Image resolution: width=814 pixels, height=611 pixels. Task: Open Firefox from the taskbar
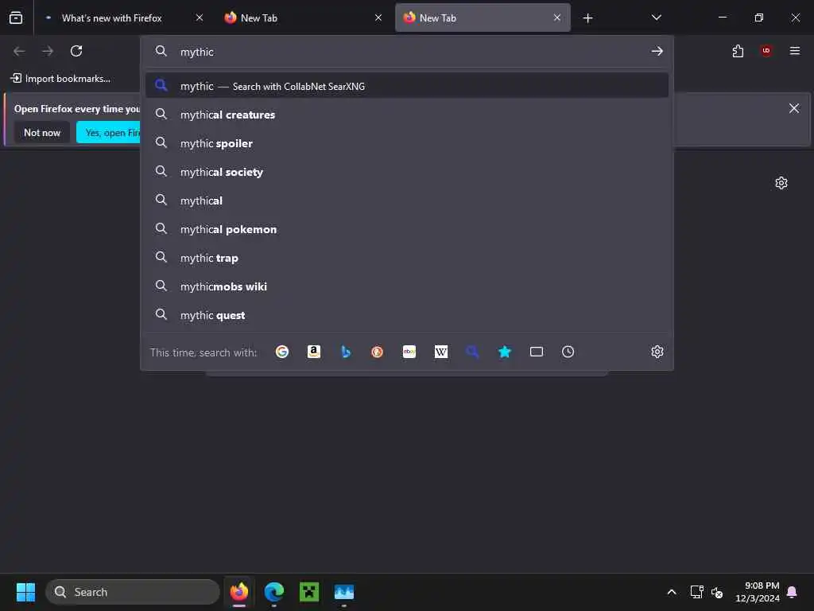pyautogui.click(x=239, y=592)
